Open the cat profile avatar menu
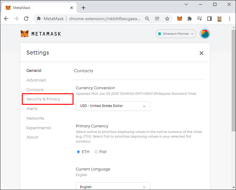236x190 pixels. [219, 19]
